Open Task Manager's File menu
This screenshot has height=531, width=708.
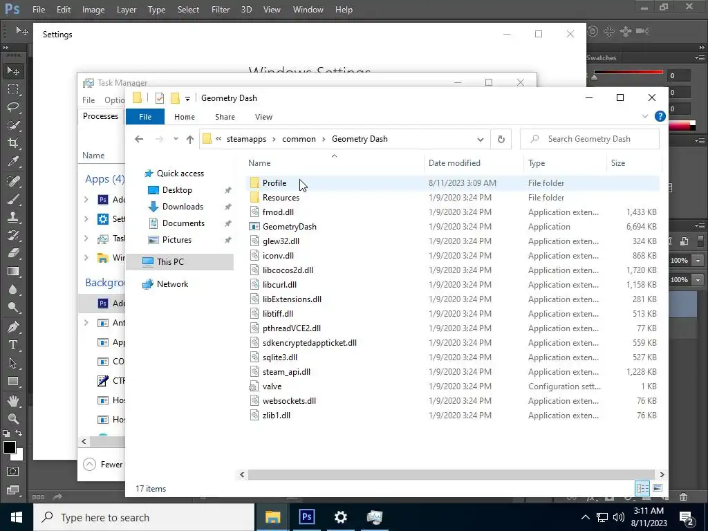(x=88, y=100)
